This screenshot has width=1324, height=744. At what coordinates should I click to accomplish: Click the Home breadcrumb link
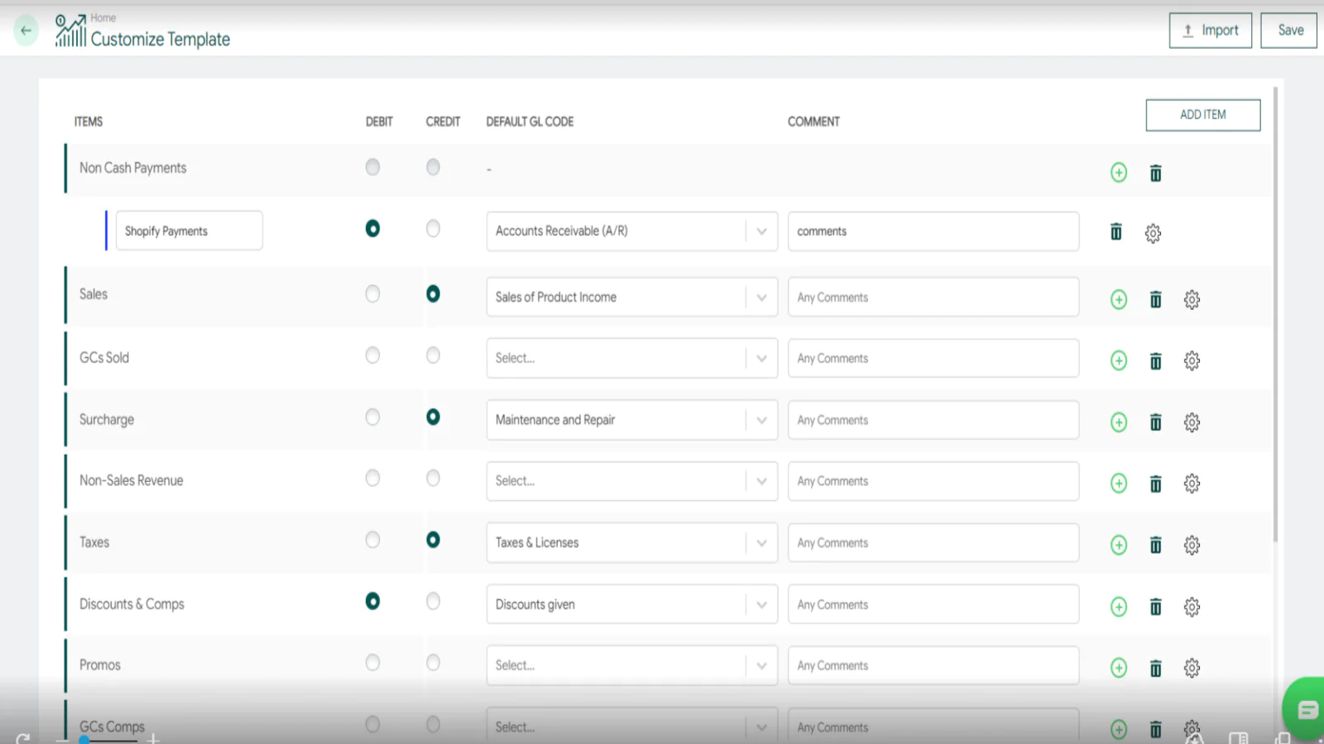pyautogui.click(x=103, y=17)
